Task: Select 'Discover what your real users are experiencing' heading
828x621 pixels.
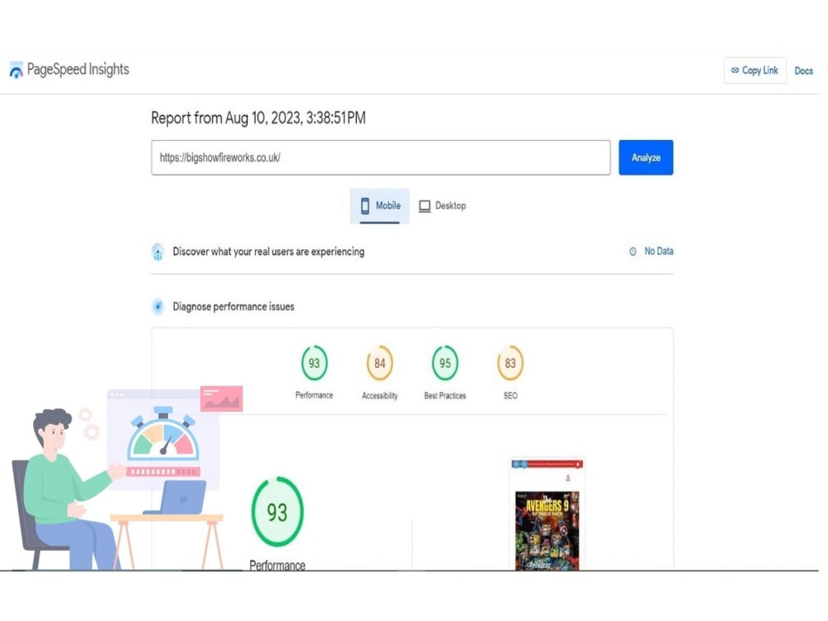Action: click(x=268, y=252)
